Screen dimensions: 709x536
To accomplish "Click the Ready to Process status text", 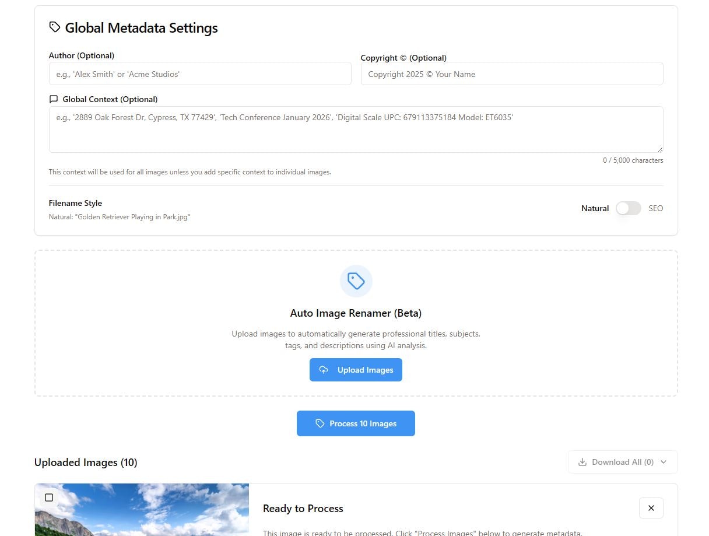I will (303, 509).
